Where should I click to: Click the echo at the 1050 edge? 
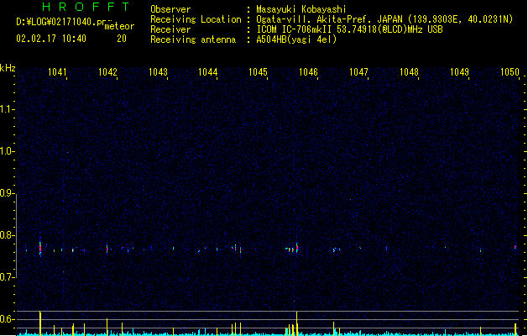click(x=515, y=247)
